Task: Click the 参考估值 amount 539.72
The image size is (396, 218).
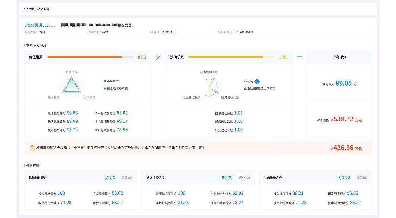Action: pos(343,119)
